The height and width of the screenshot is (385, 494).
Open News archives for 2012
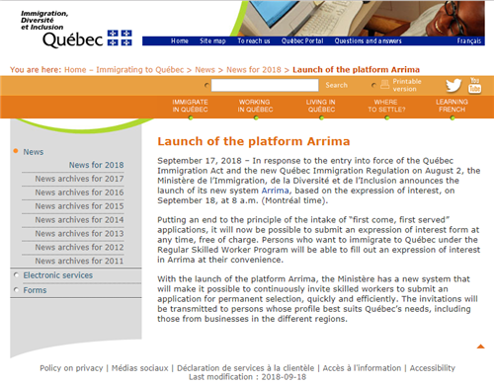coord(79,247)
